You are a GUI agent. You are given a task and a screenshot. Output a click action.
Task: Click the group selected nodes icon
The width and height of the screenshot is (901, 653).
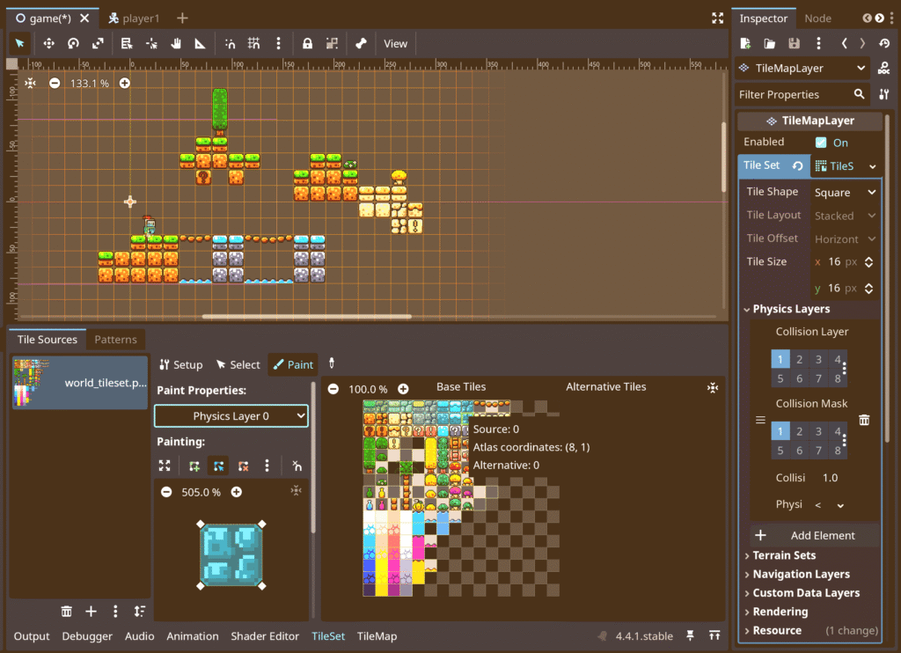pos(332,44)
